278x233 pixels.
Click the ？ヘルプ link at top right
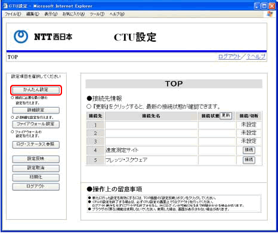tap(256, 57)
